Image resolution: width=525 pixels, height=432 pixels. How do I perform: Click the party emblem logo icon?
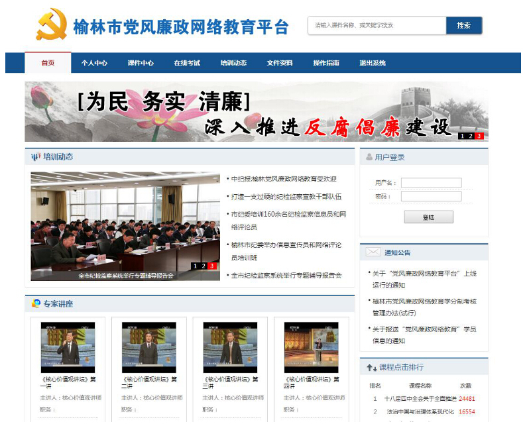[x=52, y=25]
